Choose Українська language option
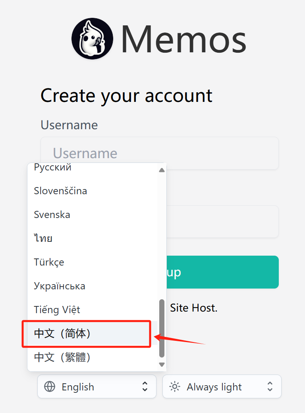 tap(60, 286)
